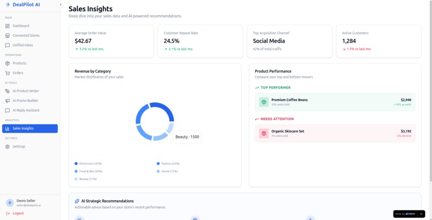The image size is (432, 220).
Task: Select the Sales Insights menu item
Action: [x=30, y=128]
